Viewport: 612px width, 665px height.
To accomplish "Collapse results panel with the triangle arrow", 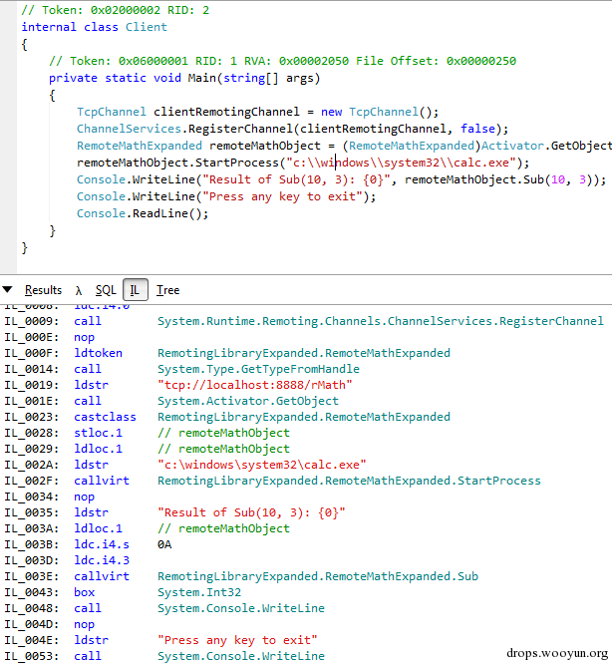I will pyautogui.click(x=8, y=290).
